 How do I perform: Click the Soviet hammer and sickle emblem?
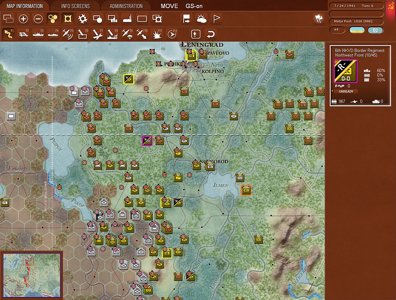point(391,6)
